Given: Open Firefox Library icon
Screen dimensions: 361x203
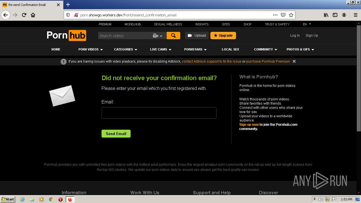Looking at the screenshot, I should click(x=326, y=15).
